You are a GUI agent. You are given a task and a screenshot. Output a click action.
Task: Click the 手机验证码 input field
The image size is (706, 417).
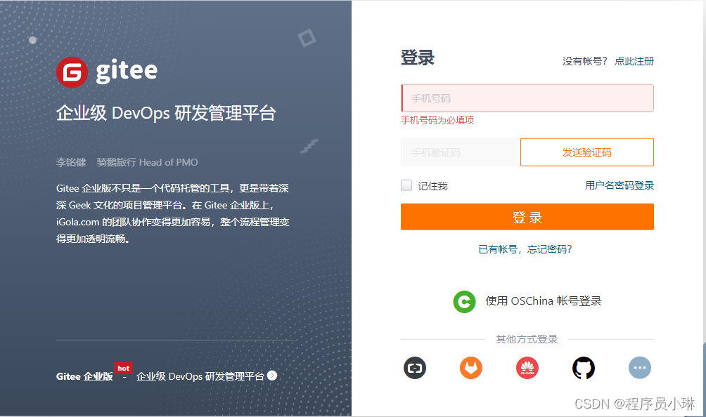[460, 152]
